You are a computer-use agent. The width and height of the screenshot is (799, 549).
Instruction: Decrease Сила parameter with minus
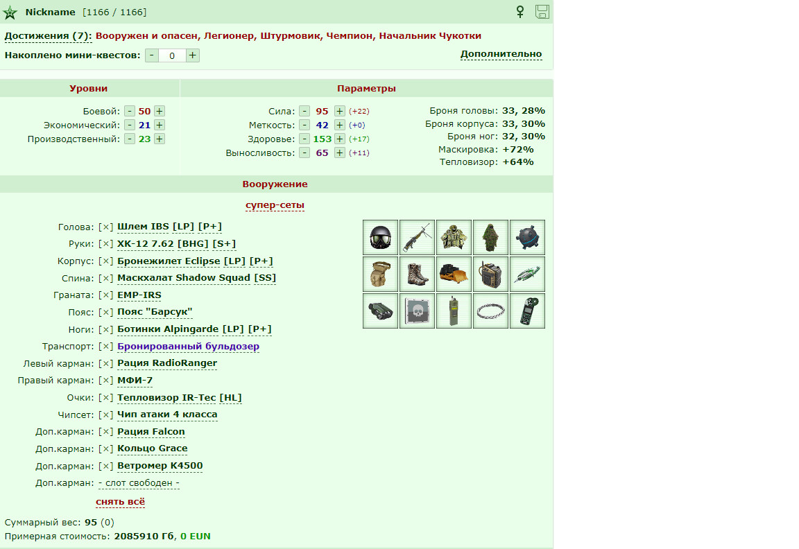click(304, 111)
